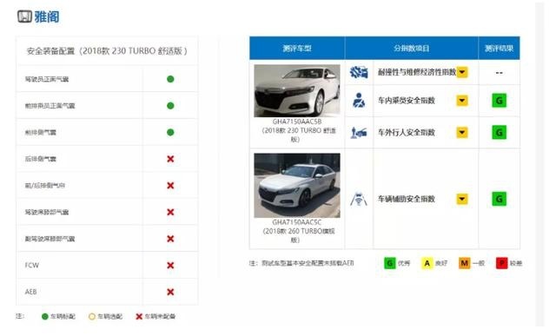Expand the 车辆辅助安全指数 dropdown arrow
Screen dimensions: 556x336
pyautogui.click(x=461, y=199)
